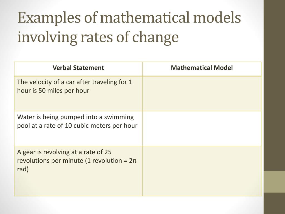Image resolution: width=285 pixels, height=214 pixels.
Task: Click the light tan accent block in sidebar
Action: click(x=274, y=182)
